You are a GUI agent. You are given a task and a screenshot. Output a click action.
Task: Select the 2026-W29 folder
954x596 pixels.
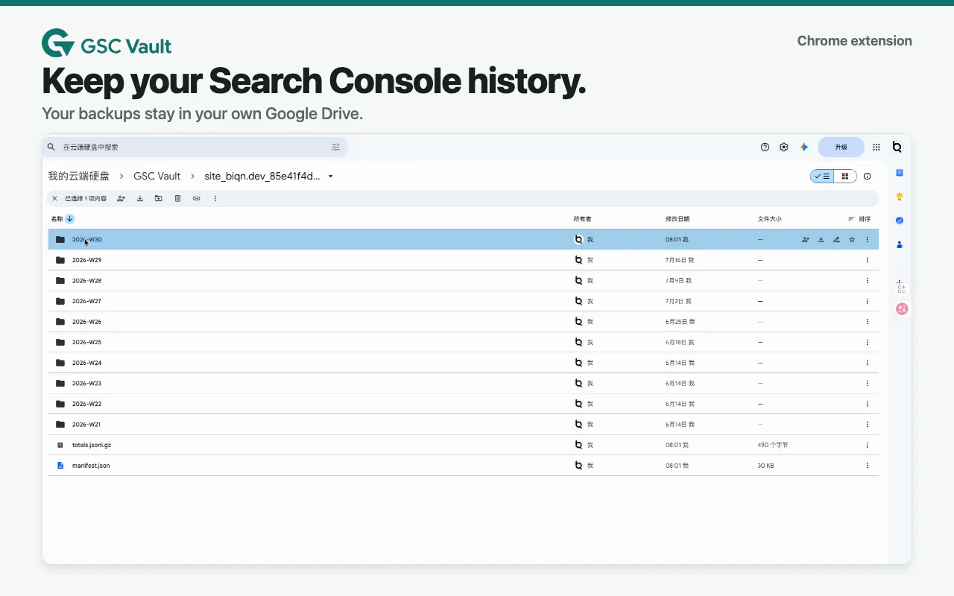tap(464, 260)
